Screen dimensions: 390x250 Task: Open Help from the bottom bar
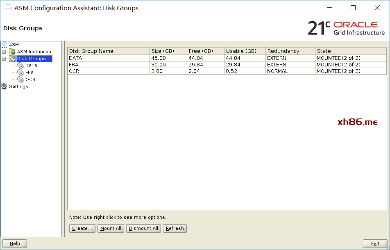pyautogui.click(x=15, y=243)
